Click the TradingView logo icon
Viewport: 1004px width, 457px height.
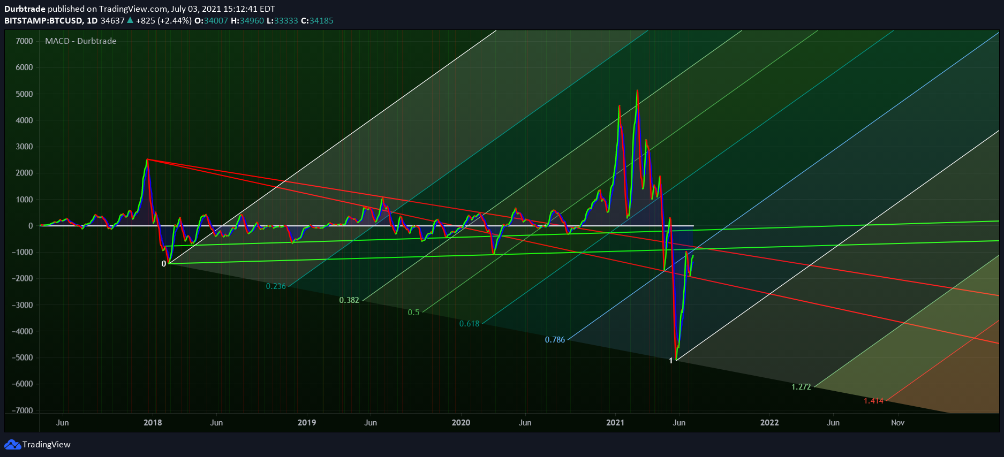tap(12, 445)
